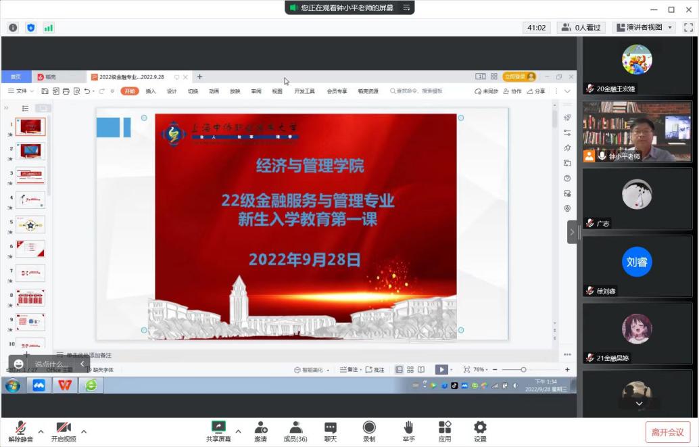Enter fullscreen mode with top-right icon

[688, 28]
